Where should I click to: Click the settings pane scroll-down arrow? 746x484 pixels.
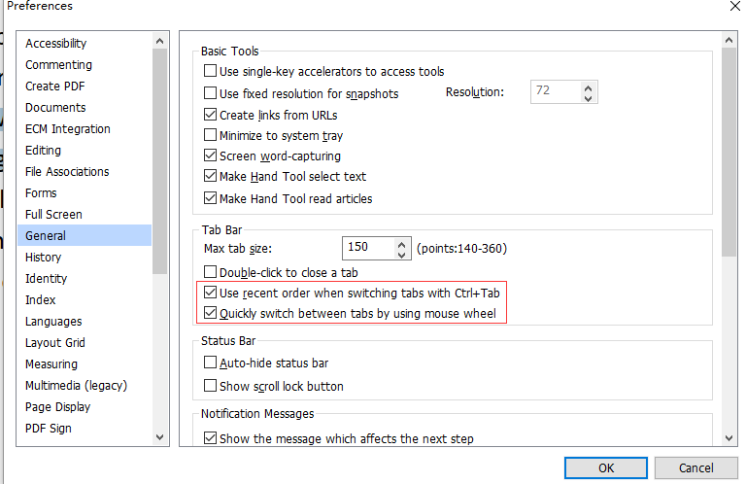(x=729, y=438)
